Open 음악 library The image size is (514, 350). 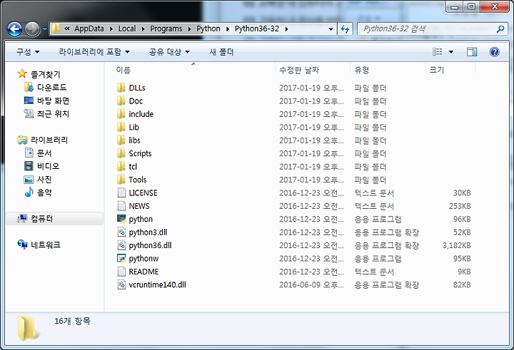click(44, 192)
